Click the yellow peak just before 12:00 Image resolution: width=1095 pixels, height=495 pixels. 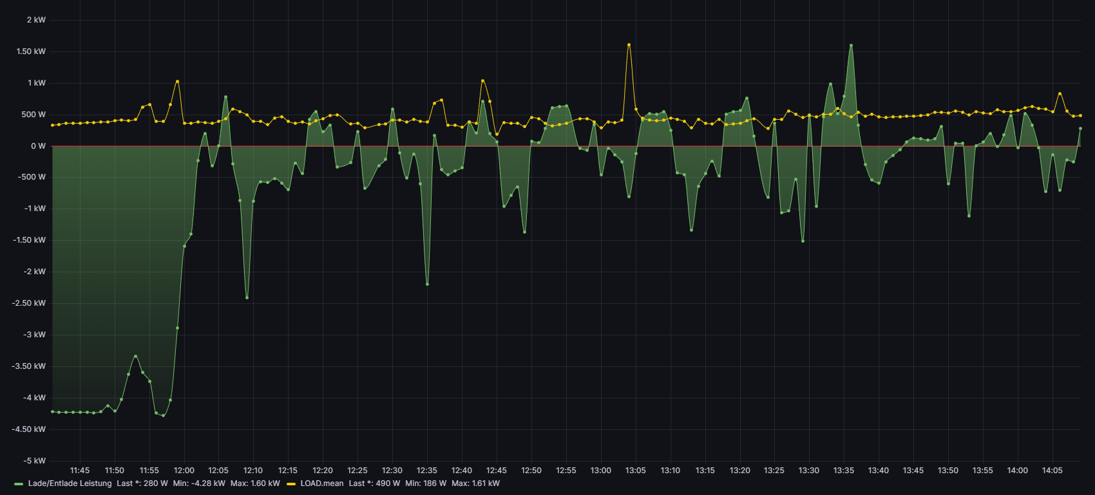pyautogui.click(x=177, y=82)
